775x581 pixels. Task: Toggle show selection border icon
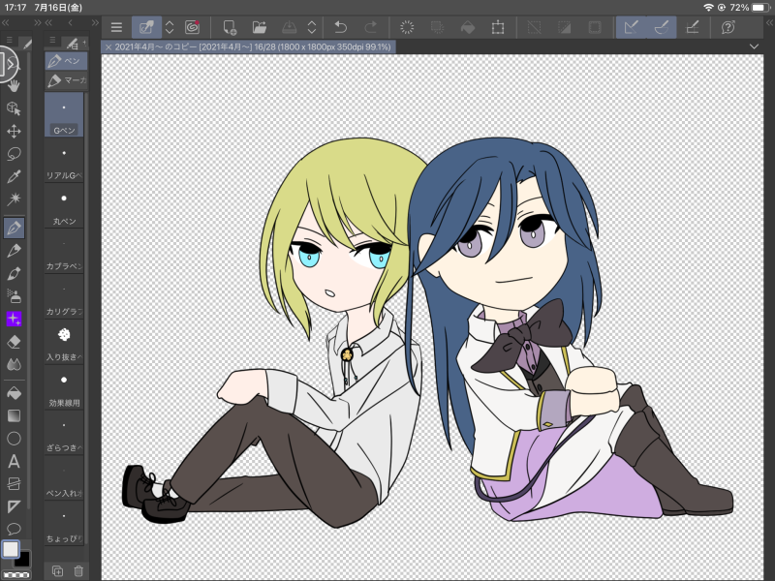(x=595, y=27)
